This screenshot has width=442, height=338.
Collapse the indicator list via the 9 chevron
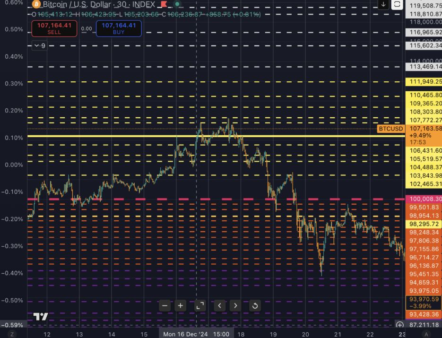(39, 45)
